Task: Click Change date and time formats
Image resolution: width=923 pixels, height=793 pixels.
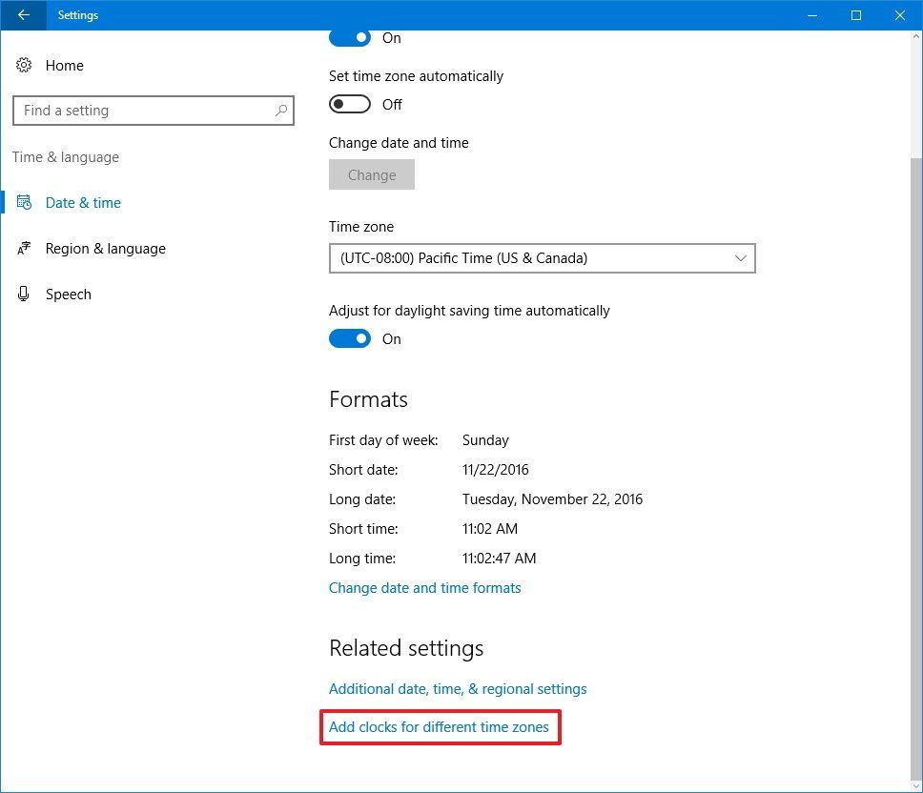Action: pos(425,587)
